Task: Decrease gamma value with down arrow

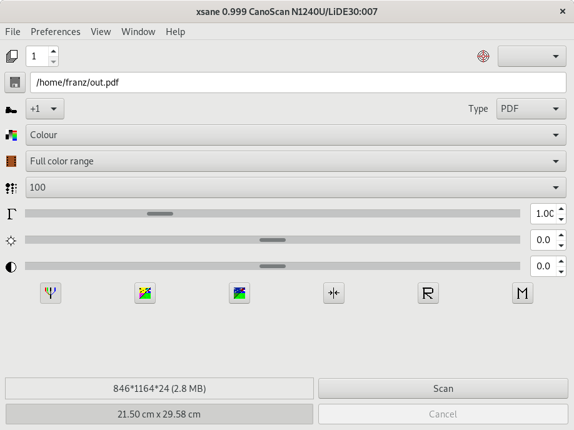Action: (x=561, y=219)
